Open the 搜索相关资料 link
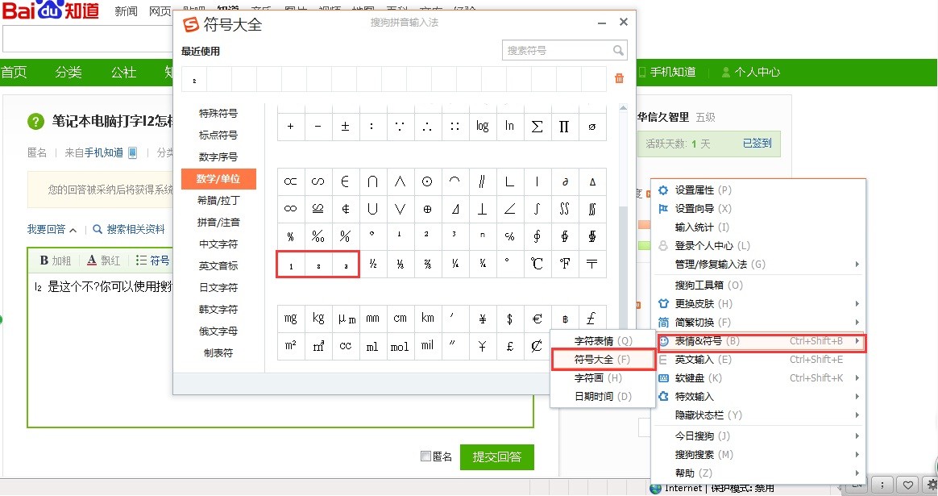Image resolution: width=938 pixels, height=496 pixels. 135,229
